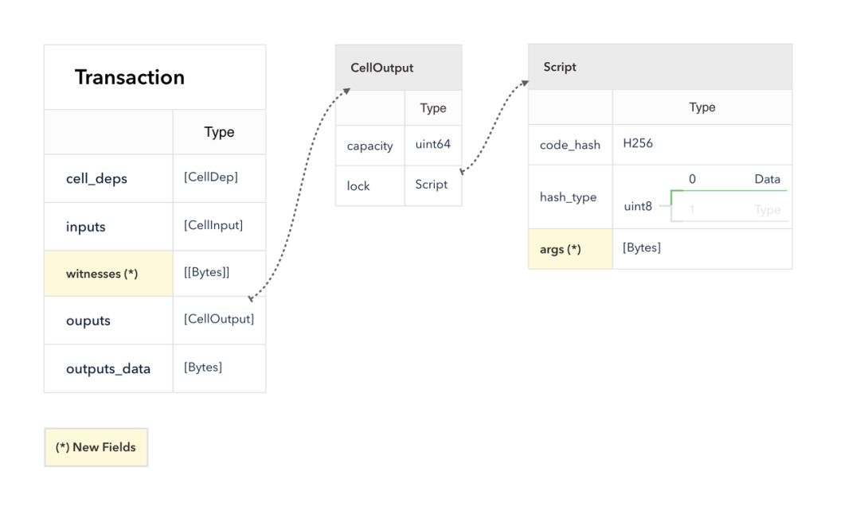The image size is (860, 510).
Task: Click the [CellOutput] type value
Action: tap(219, 319)
